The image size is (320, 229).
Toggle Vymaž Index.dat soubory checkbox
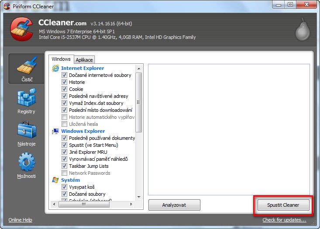point(64,103)
